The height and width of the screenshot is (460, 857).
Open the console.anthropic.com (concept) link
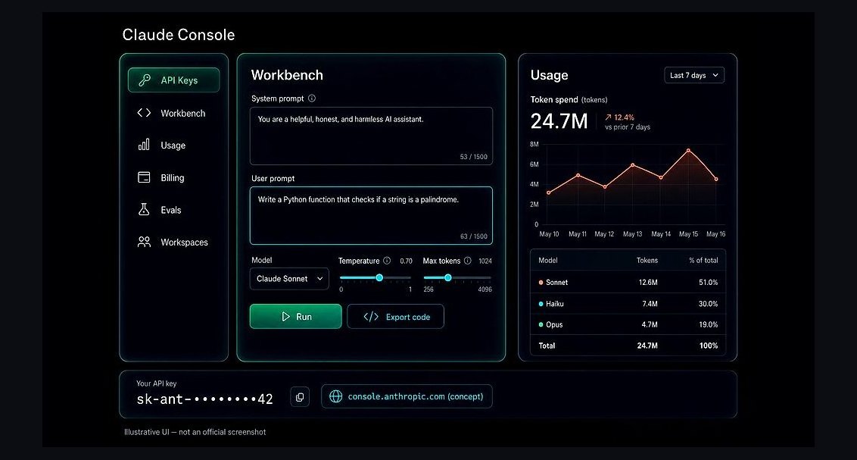[407, 396]
